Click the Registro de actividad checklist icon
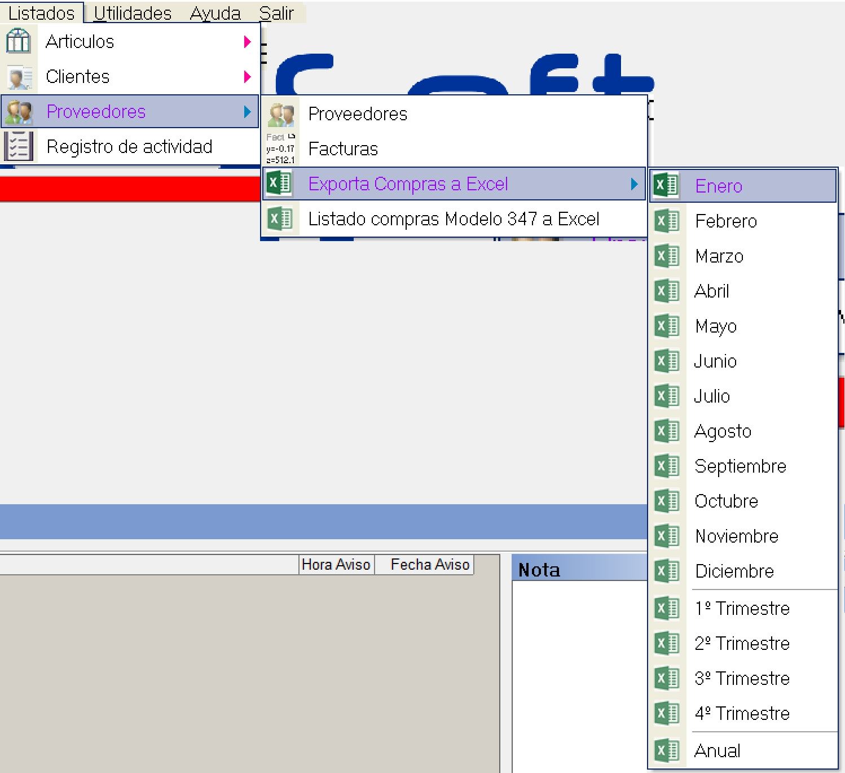This screenshot has height=773, width=845. (19, 146)
